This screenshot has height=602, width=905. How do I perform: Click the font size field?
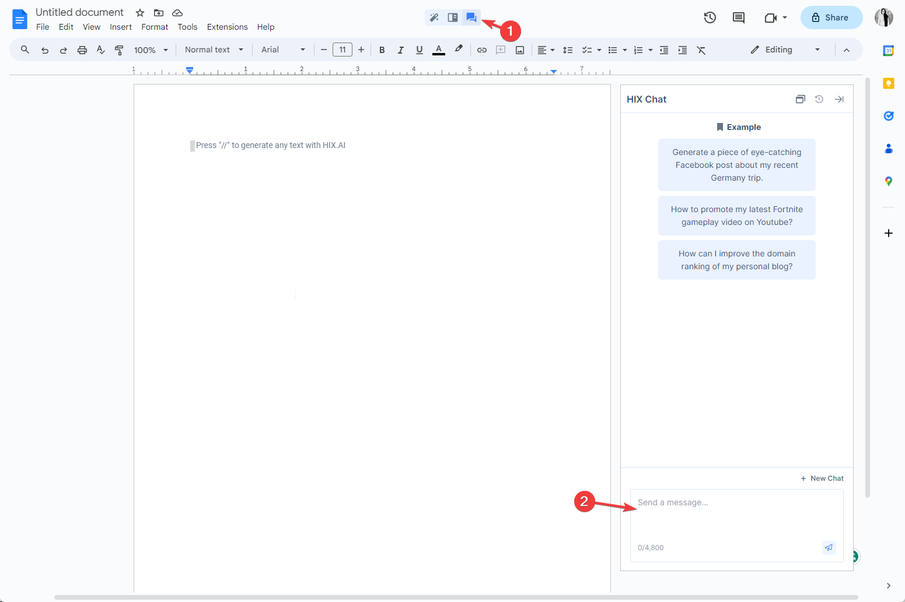coord(343,50)
